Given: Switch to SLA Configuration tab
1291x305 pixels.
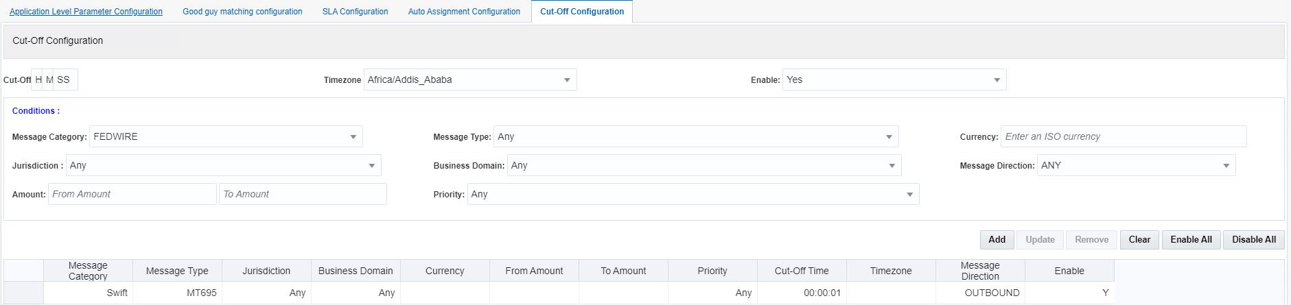Looking at the screenshot, I should click(355, 12).
